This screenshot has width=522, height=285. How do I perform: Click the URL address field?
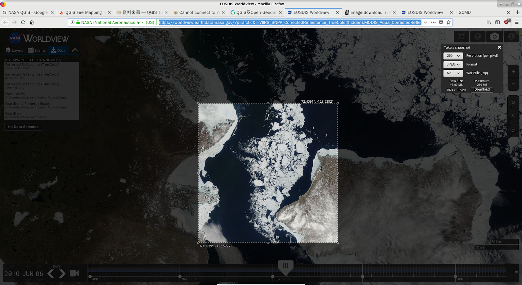click(x=290, y=22)
